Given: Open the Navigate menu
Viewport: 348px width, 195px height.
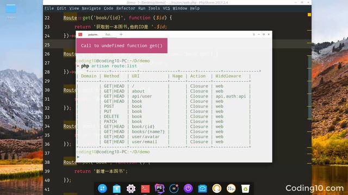Looking at the screenshot, I should (x=91, y=8).
